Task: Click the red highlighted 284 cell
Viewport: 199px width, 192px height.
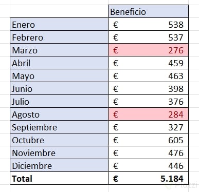Action: pos(148,114)
